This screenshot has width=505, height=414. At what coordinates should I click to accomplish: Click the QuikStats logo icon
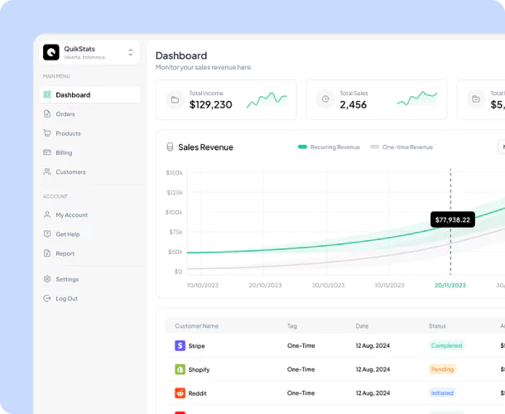click(x=51, y=52)
